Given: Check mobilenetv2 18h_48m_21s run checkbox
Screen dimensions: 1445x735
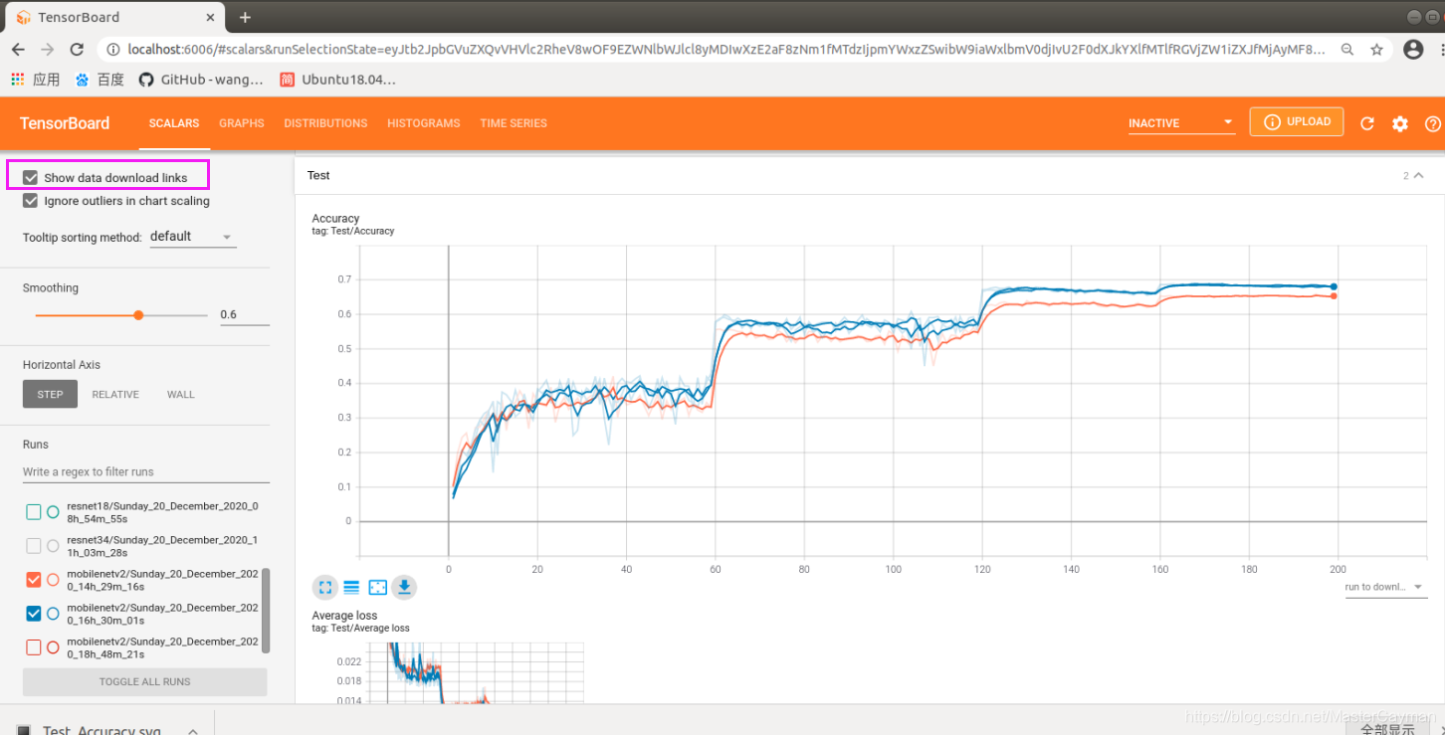Looking at the screenshot, I should click(x=33, y=647).
